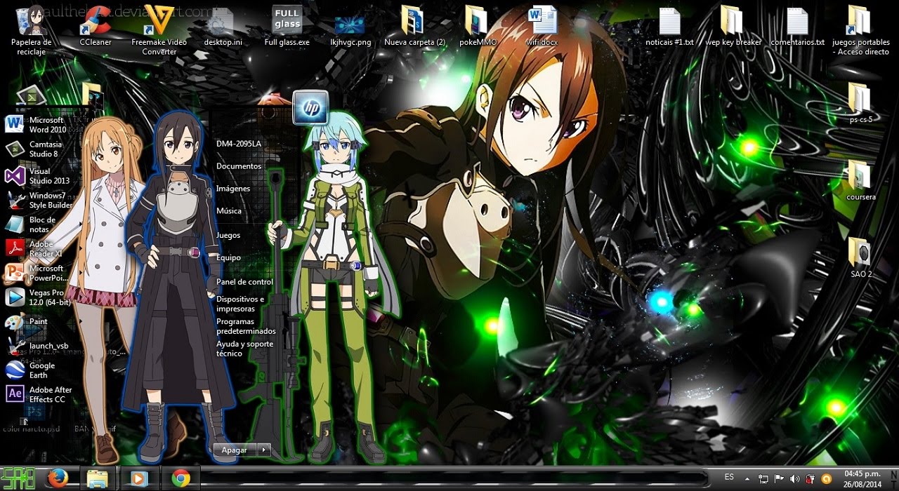Select the comentarios.txt file
This screenshot has width=899, height=491.
click(x=797, y=27)
